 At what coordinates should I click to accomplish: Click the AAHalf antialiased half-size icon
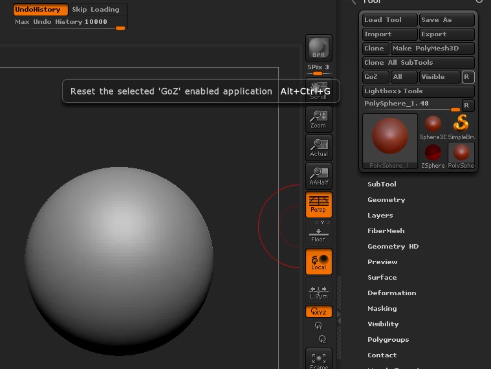coord(318,176)
